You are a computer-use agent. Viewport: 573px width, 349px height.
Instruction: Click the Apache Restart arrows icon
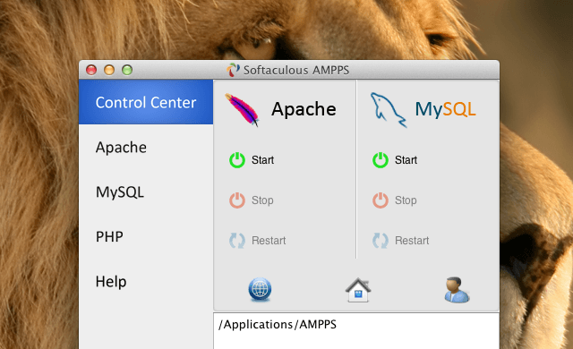click(237, 241)
